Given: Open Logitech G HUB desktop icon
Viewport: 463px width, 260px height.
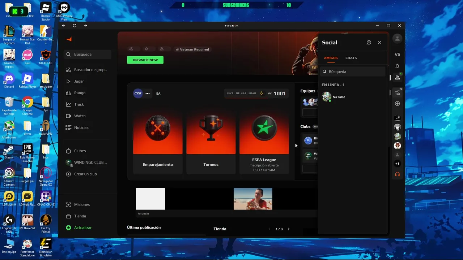Looking at the screenshot, I should (9, 223).
